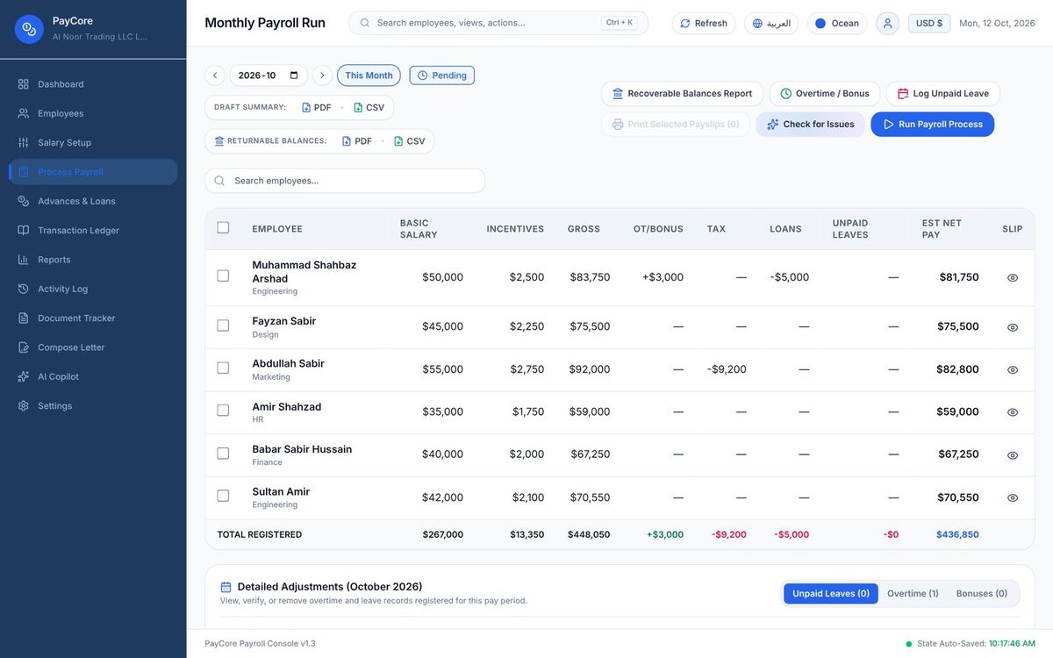Open Dashboard from the sidebar
The image size is (1053, 658).
coord(93,84)
